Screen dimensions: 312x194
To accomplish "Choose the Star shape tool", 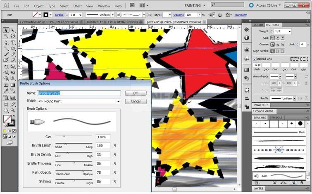I will click(13, 48).
